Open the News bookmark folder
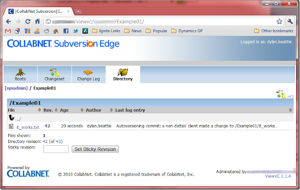Viewport: 300px width, 190px height. pyautogui.click(x=133, y=31)
